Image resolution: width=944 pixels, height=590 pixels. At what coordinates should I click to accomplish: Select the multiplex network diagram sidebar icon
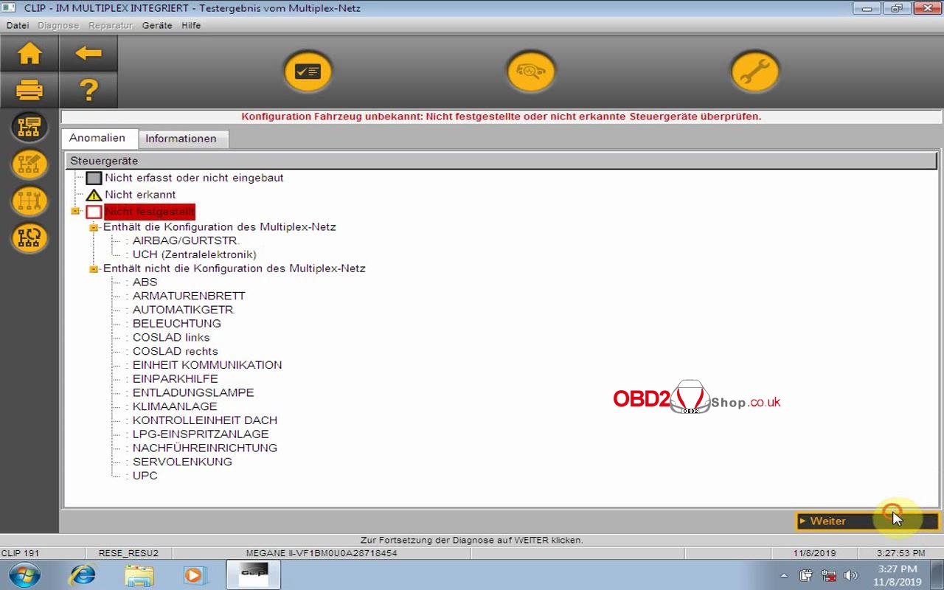[x=29, y=127]
